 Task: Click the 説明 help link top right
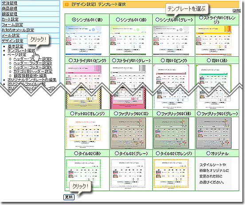tap(237, 11)
